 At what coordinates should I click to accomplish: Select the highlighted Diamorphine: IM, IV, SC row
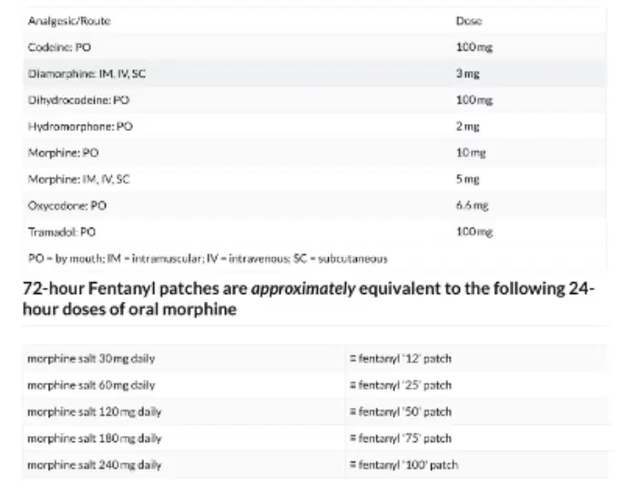click(314, 74)
